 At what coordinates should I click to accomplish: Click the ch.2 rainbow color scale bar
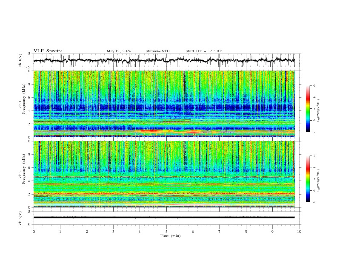(x=308, y=179)
